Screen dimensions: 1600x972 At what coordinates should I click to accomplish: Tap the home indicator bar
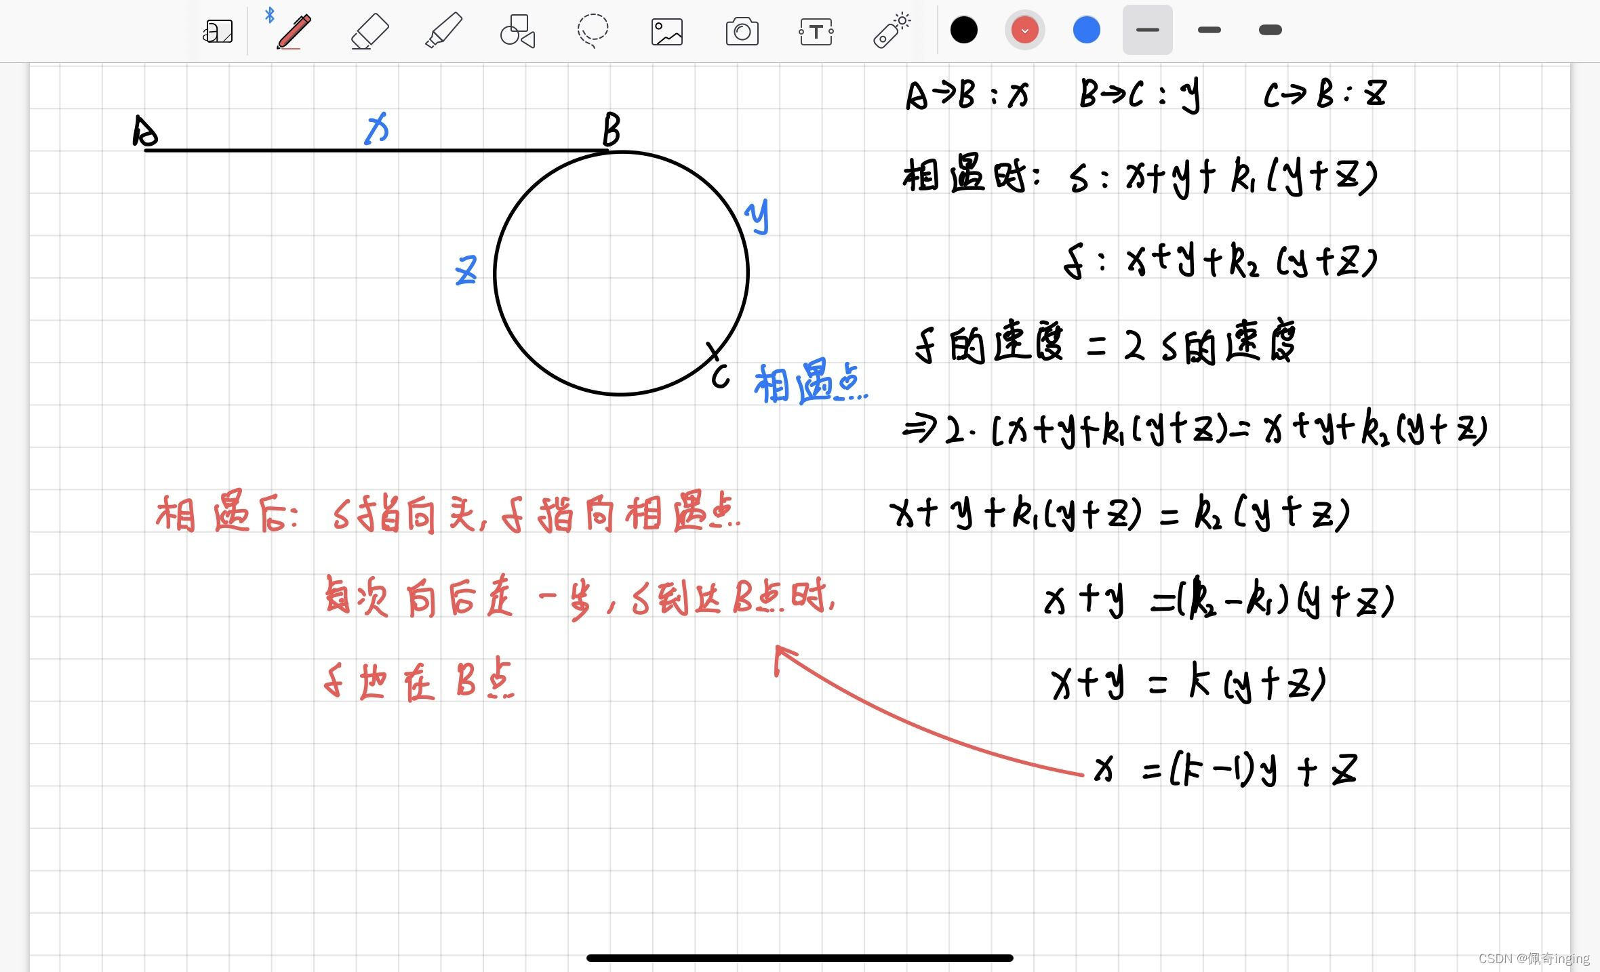(799, 958)
